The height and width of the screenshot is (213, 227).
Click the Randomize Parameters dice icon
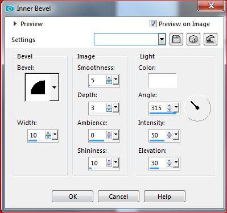193,39
